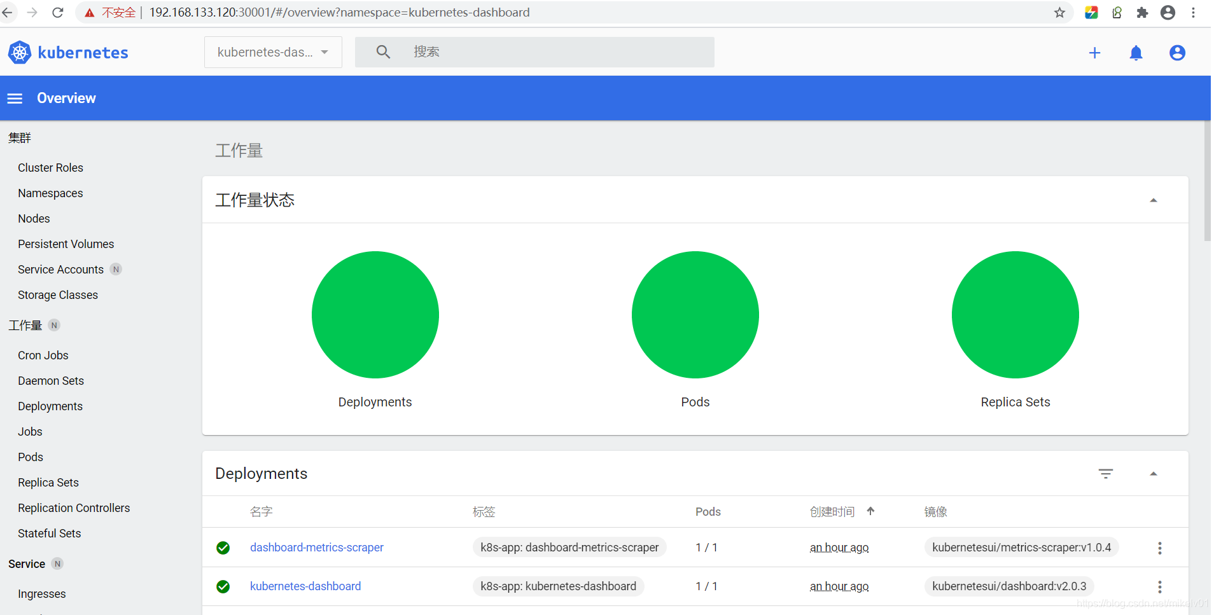
Task: Click the kubernetesui/dashboard:v2.0.3 image chip
Action: pos(1009,586)
